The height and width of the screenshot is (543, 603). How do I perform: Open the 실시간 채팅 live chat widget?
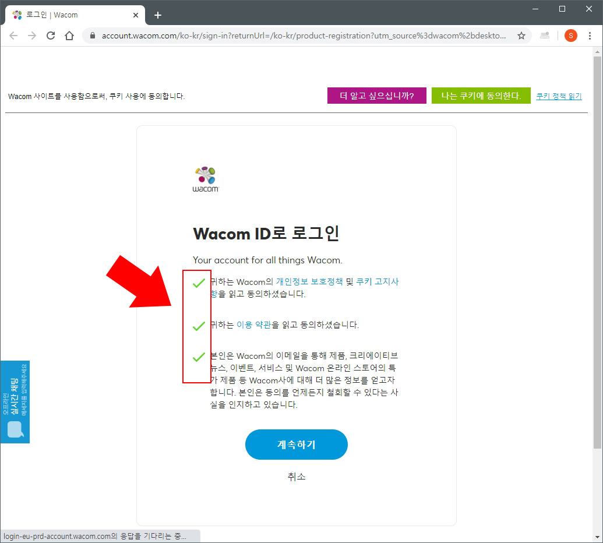(15, 402)
